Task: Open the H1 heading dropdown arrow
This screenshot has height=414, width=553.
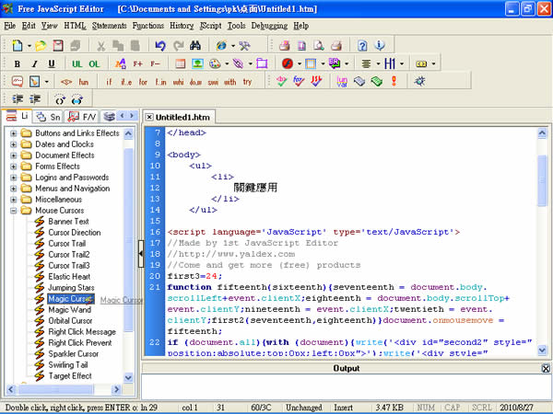Action: pos(401,63)
